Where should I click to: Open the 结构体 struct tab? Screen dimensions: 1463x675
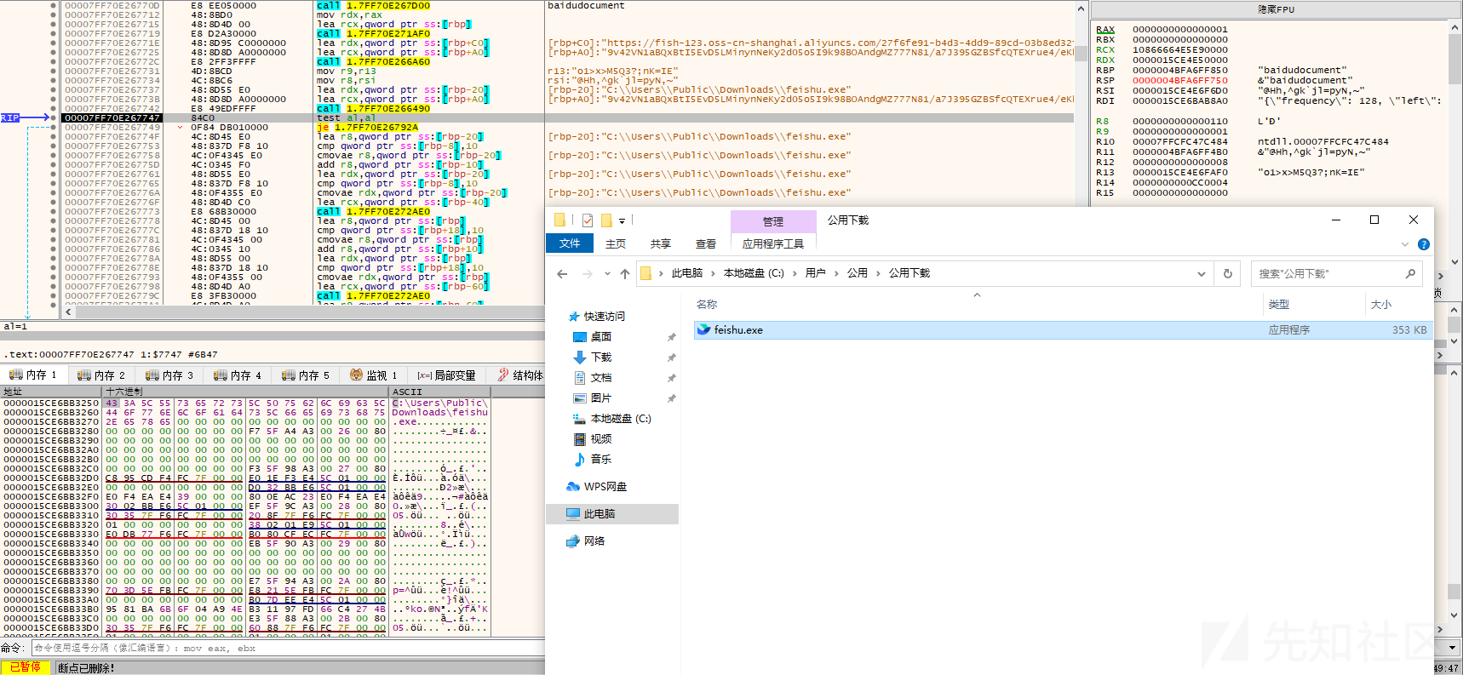520,375
